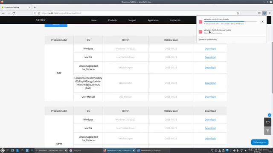273x153 pixels.
Task: Click the A30 product model cell
Action: click(x=59, y=73)
